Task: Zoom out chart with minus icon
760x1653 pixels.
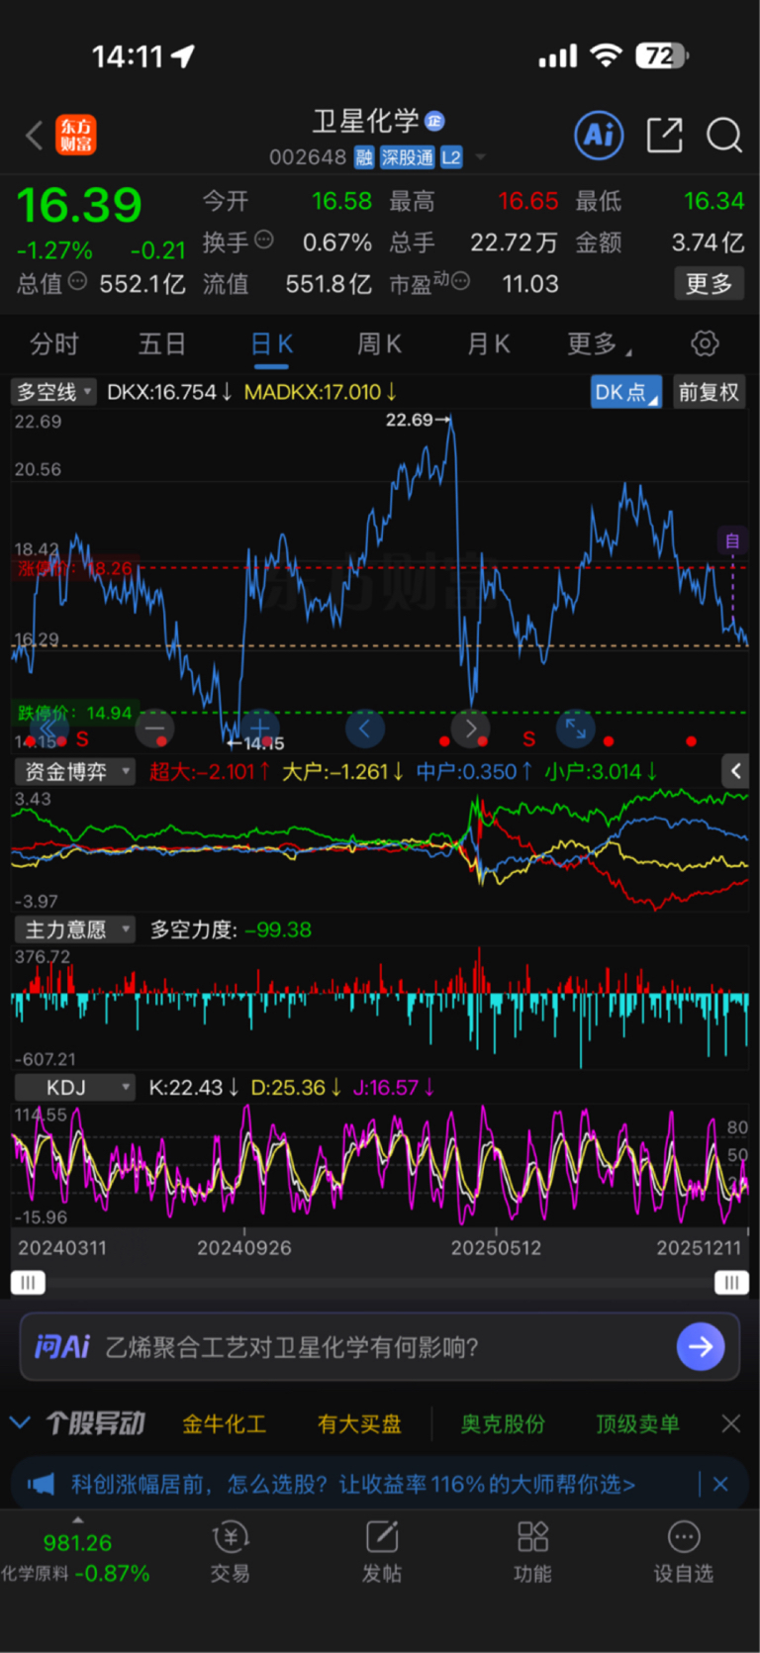Action: click(154, 729)
